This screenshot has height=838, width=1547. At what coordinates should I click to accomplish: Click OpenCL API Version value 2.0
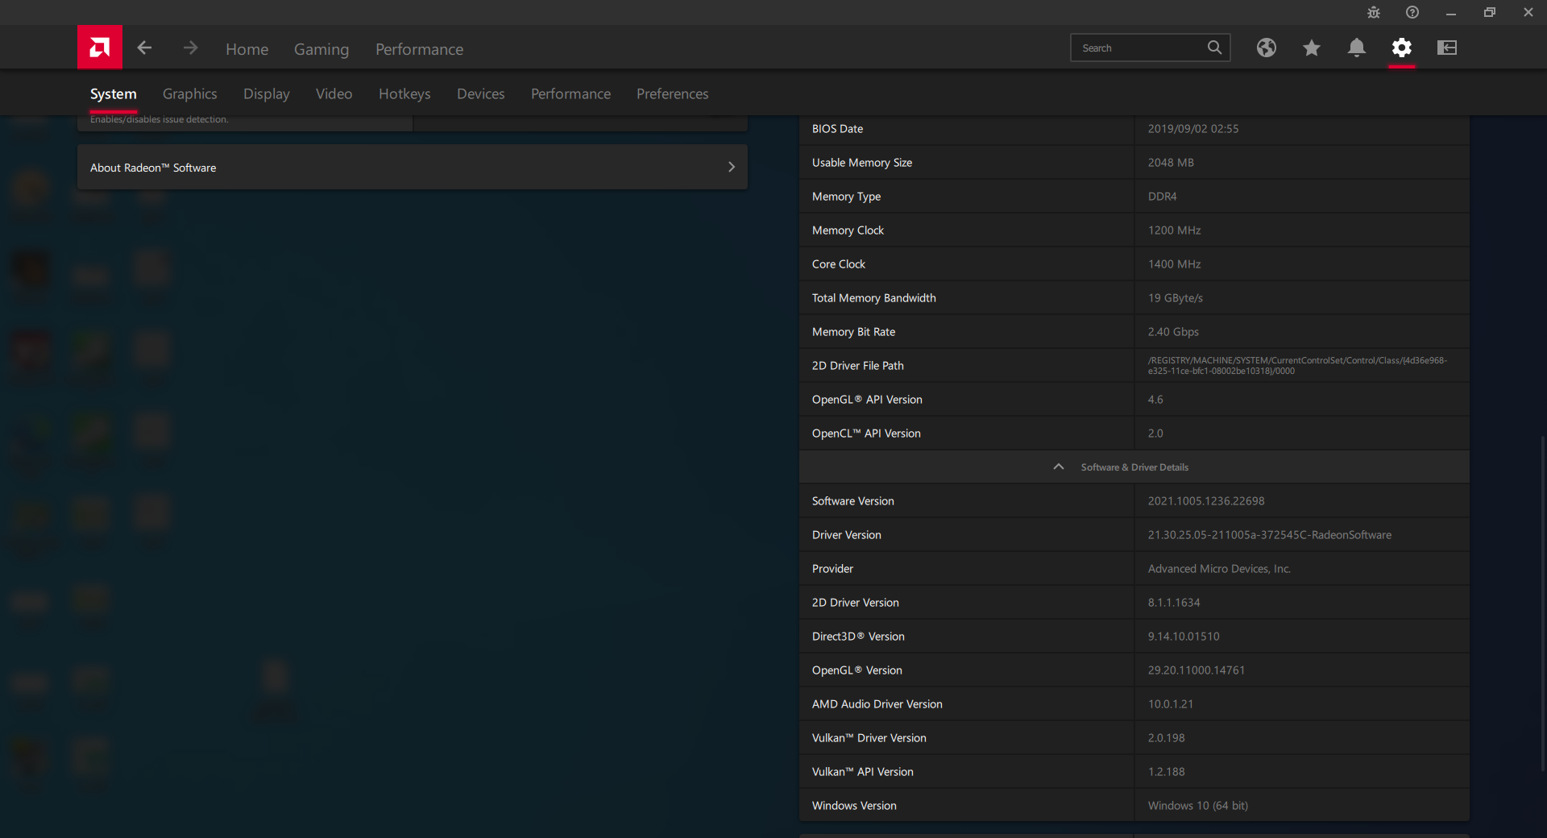click(x=1155, y=434)
